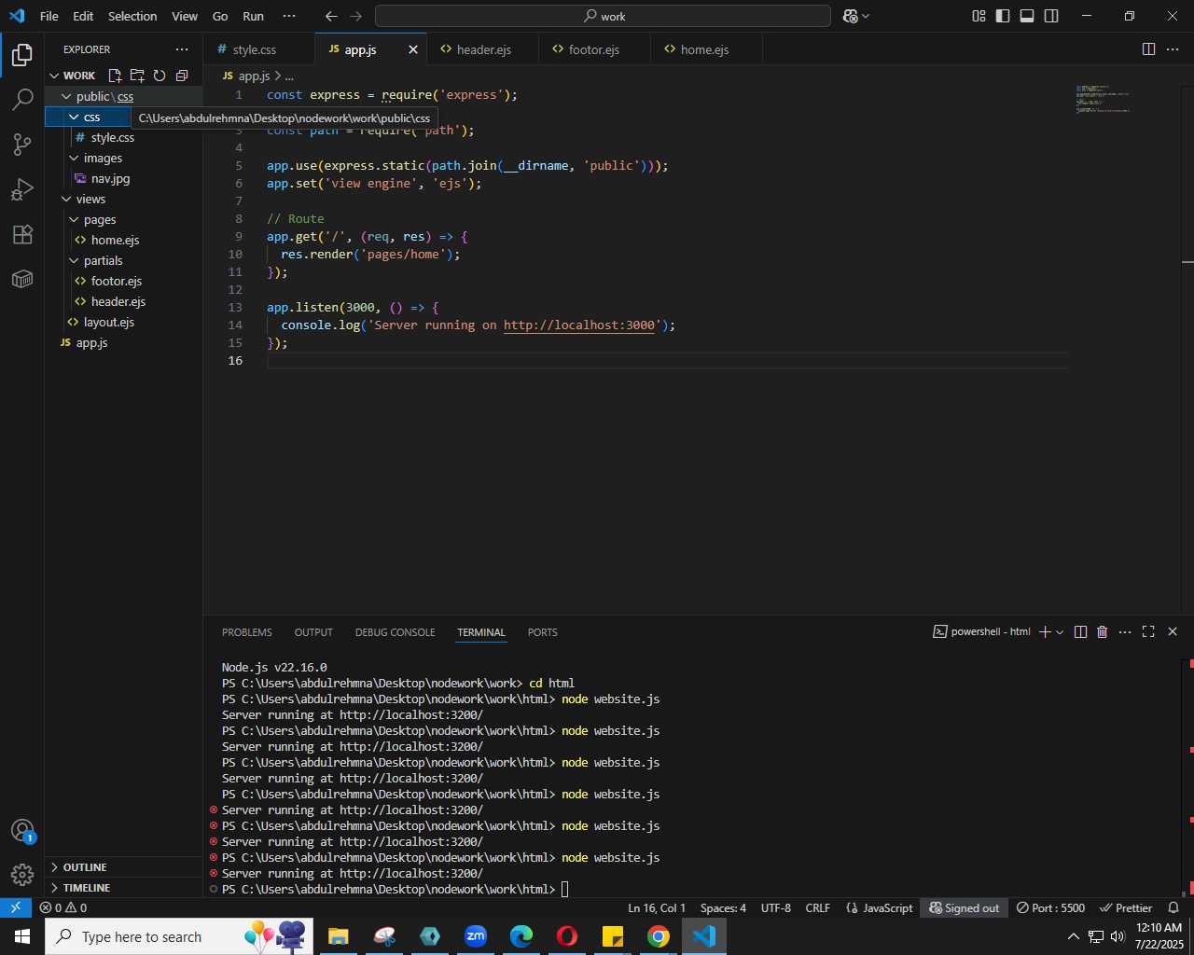Open the Extensions view

(22, 234)
